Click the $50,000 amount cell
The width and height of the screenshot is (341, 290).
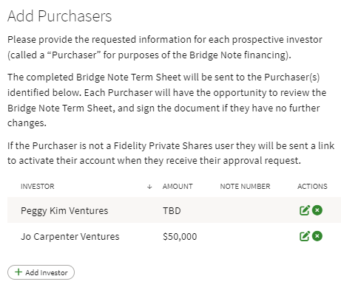pos(180,237)
